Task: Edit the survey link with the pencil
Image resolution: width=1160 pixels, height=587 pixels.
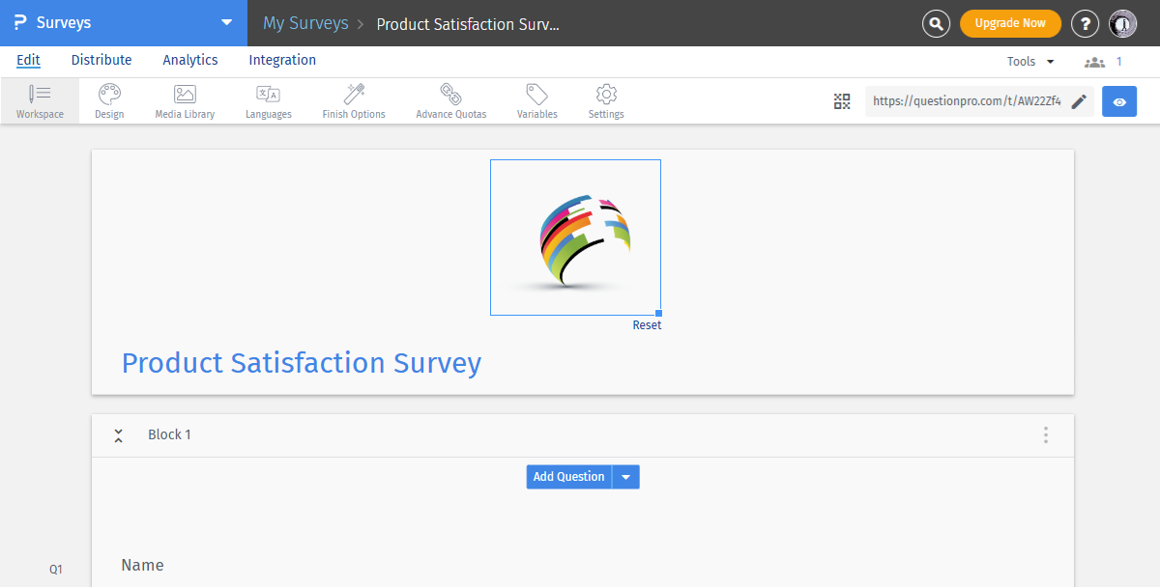Action: pos(1080,100)
